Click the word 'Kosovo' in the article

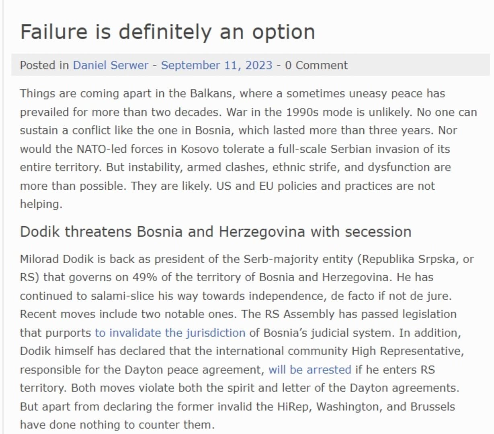click(x=200, y=149)
